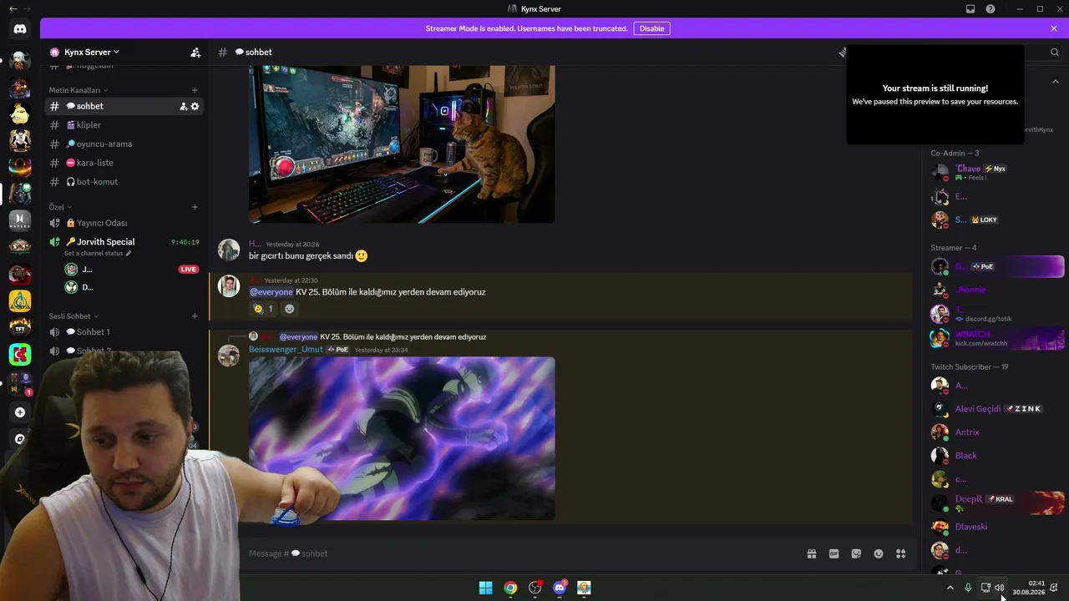Open the oyuncu-arama text channel

click(124, 144)
